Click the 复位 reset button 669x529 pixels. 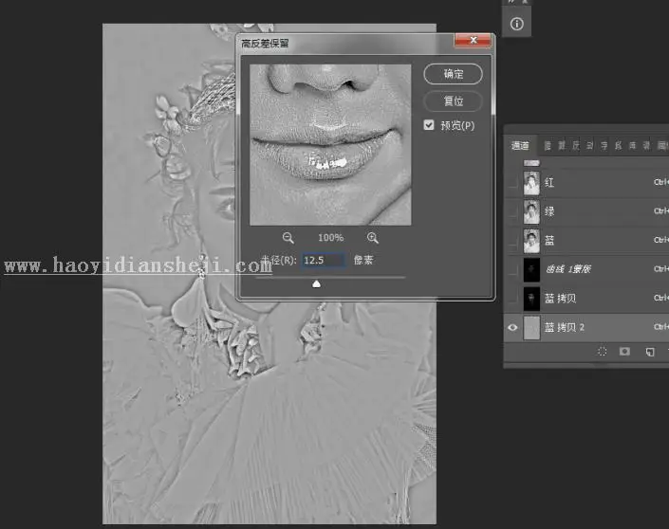pos(453,101)
